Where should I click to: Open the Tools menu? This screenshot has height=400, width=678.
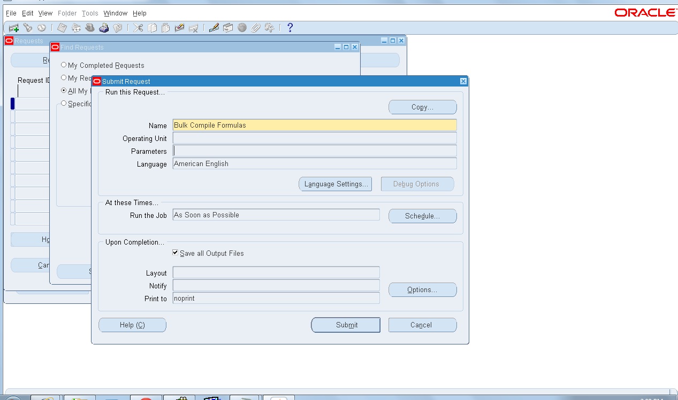click(89, 13)
